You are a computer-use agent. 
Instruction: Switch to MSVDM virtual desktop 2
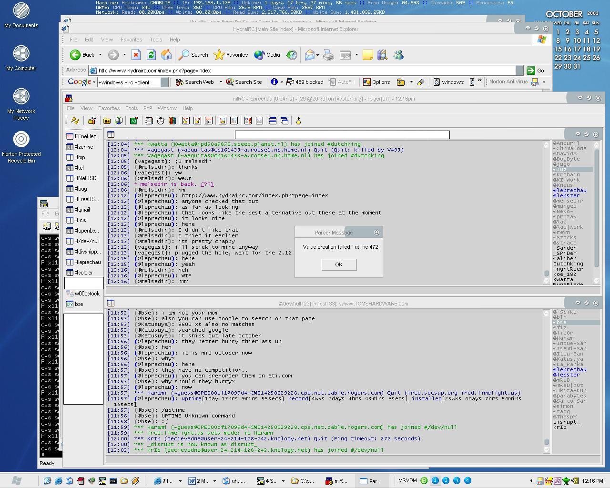click(x=446, y=480)
